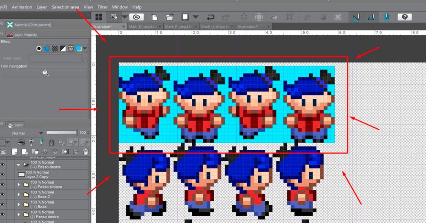Click the Redo arrow icon
Image resolution: width=426 pixels, height=223 pixels.
(226, 17)
